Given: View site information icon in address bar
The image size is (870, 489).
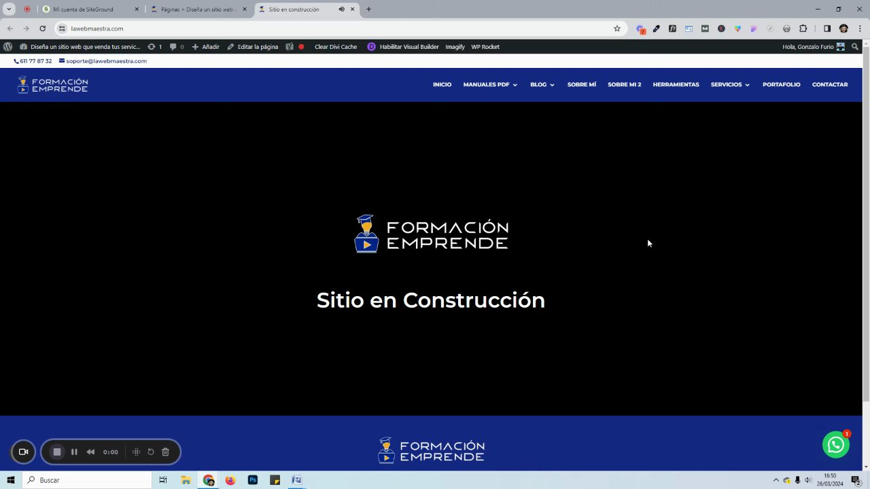Looking at the screenshot, I should [62, 29].
